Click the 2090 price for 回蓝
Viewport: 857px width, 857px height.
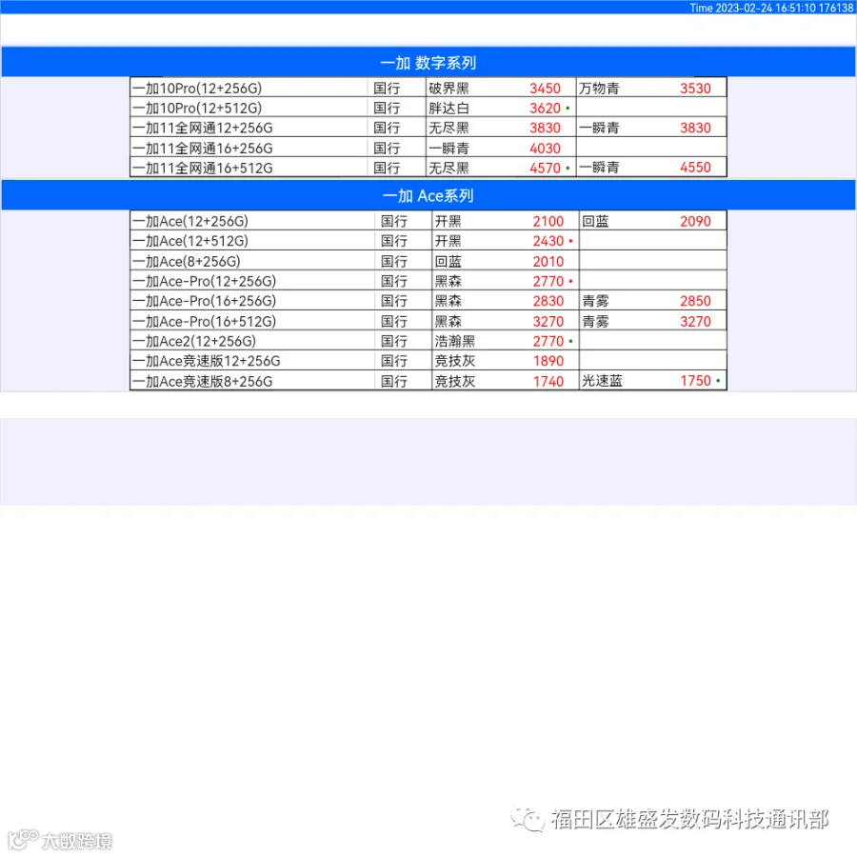click(695, 221)
